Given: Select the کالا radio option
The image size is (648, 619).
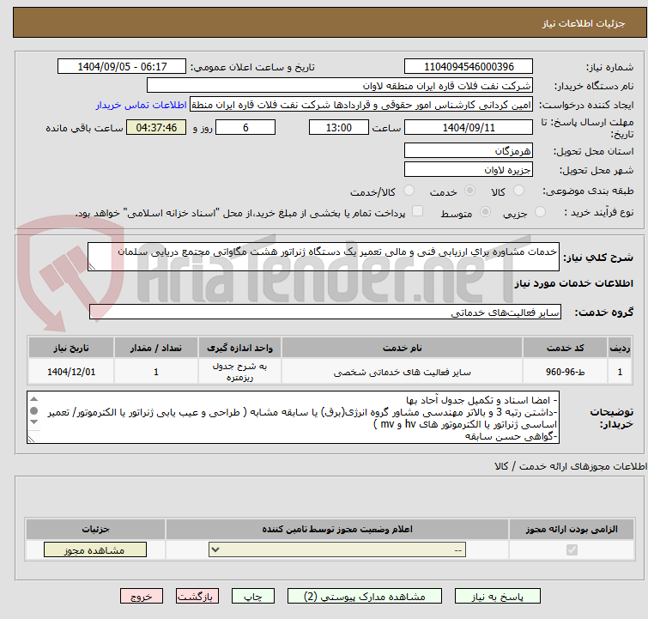Looking at the screenshot, I should point(518,191).
